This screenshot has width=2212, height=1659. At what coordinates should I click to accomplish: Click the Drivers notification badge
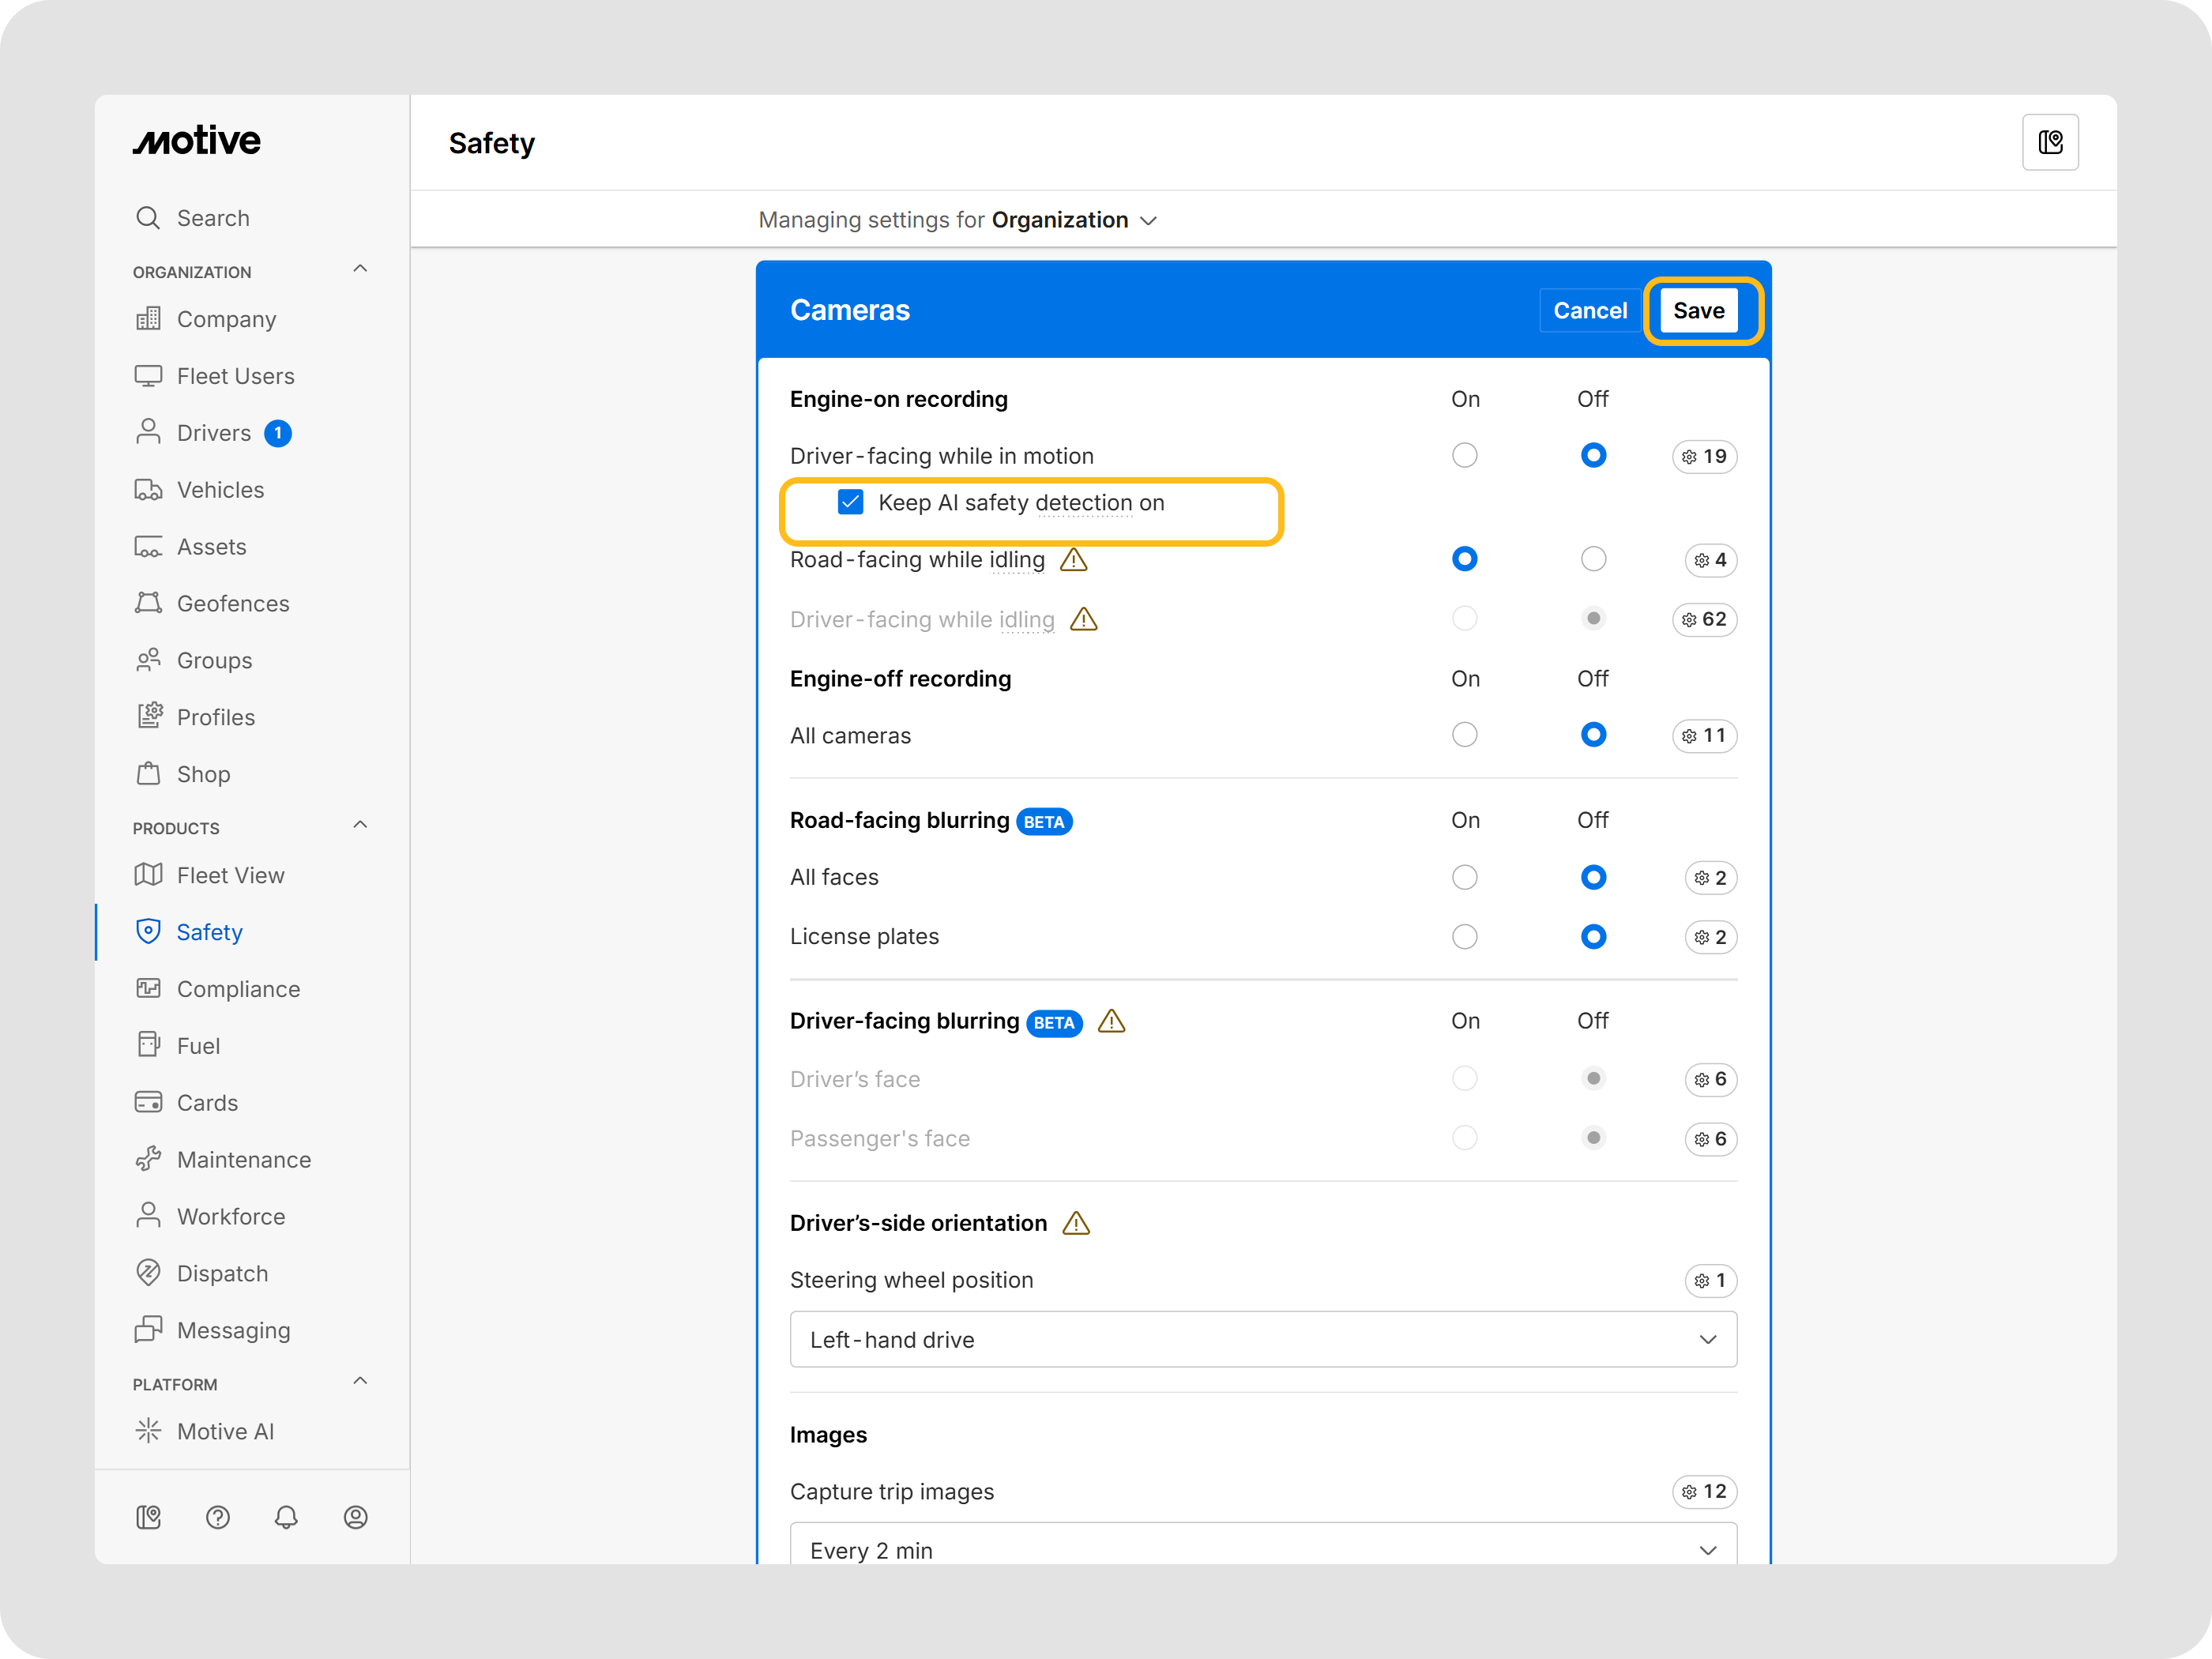(278, 433)
